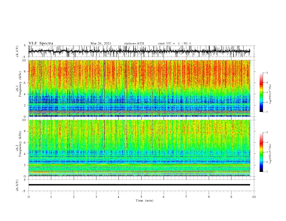Click ch.2 'Frequency (kHz)' axis label
The image size is (286, 221).
pos(20,143)
